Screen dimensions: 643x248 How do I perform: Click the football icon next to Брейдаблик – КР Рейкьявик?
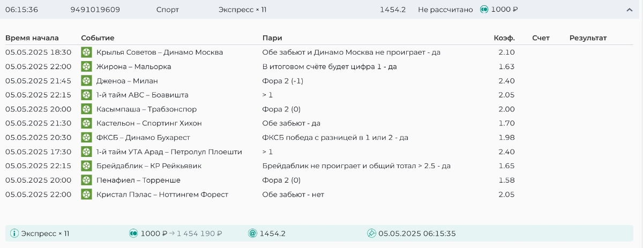tap(86, 166)
